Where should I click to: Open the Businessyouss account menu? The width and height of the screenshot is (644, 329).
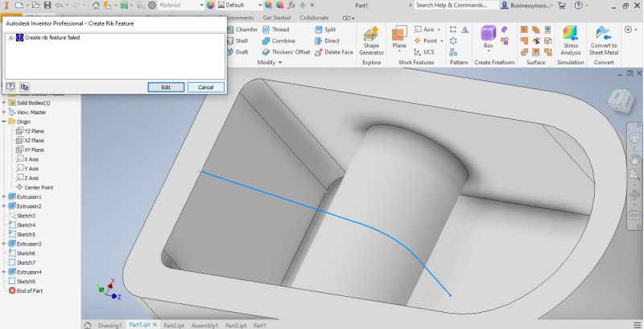tap(527, 6)
